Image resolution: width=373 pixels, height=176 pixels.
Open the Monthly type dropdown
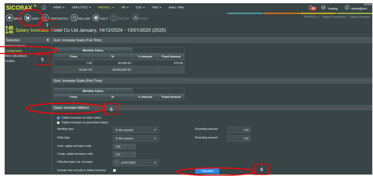(136, 130)
